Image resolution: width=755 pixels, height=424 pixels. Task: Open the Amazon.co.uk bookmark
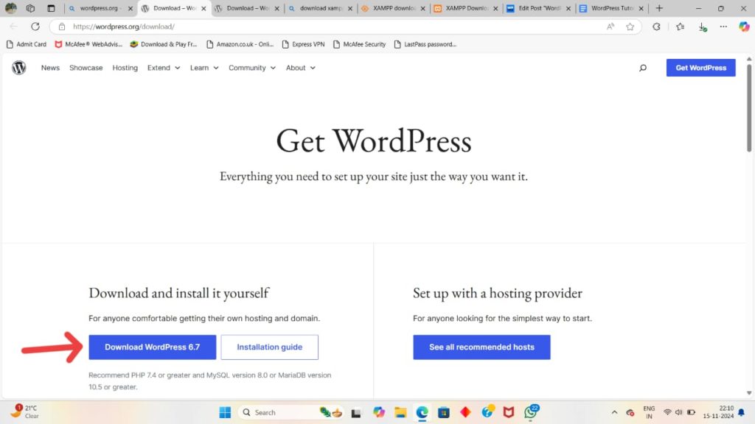point(240,44)
